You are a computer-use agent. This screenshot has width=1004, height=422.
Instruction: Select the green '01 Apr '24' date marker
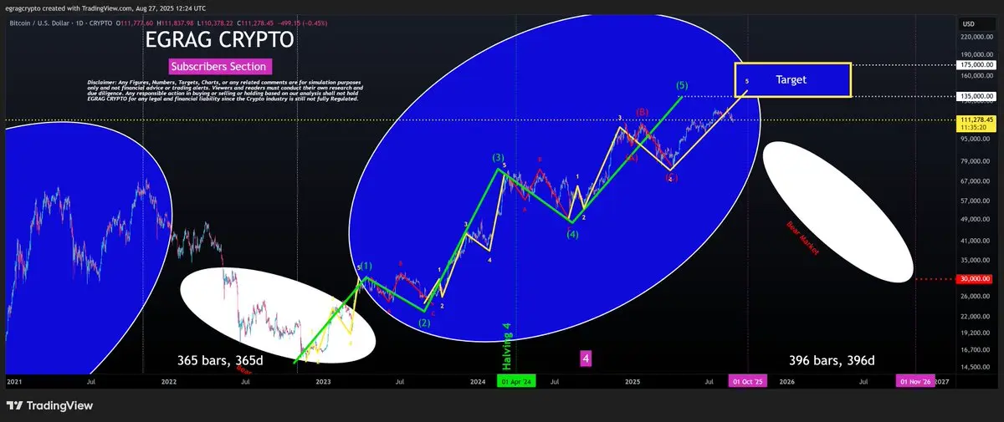click(516, 382)
